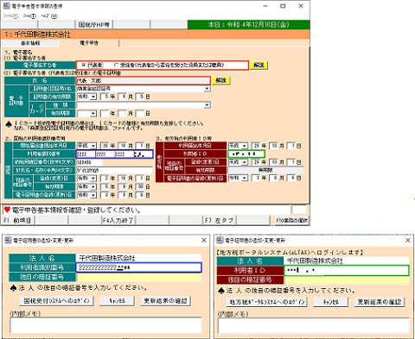Select the 代表者 radio button

[84, 65]
